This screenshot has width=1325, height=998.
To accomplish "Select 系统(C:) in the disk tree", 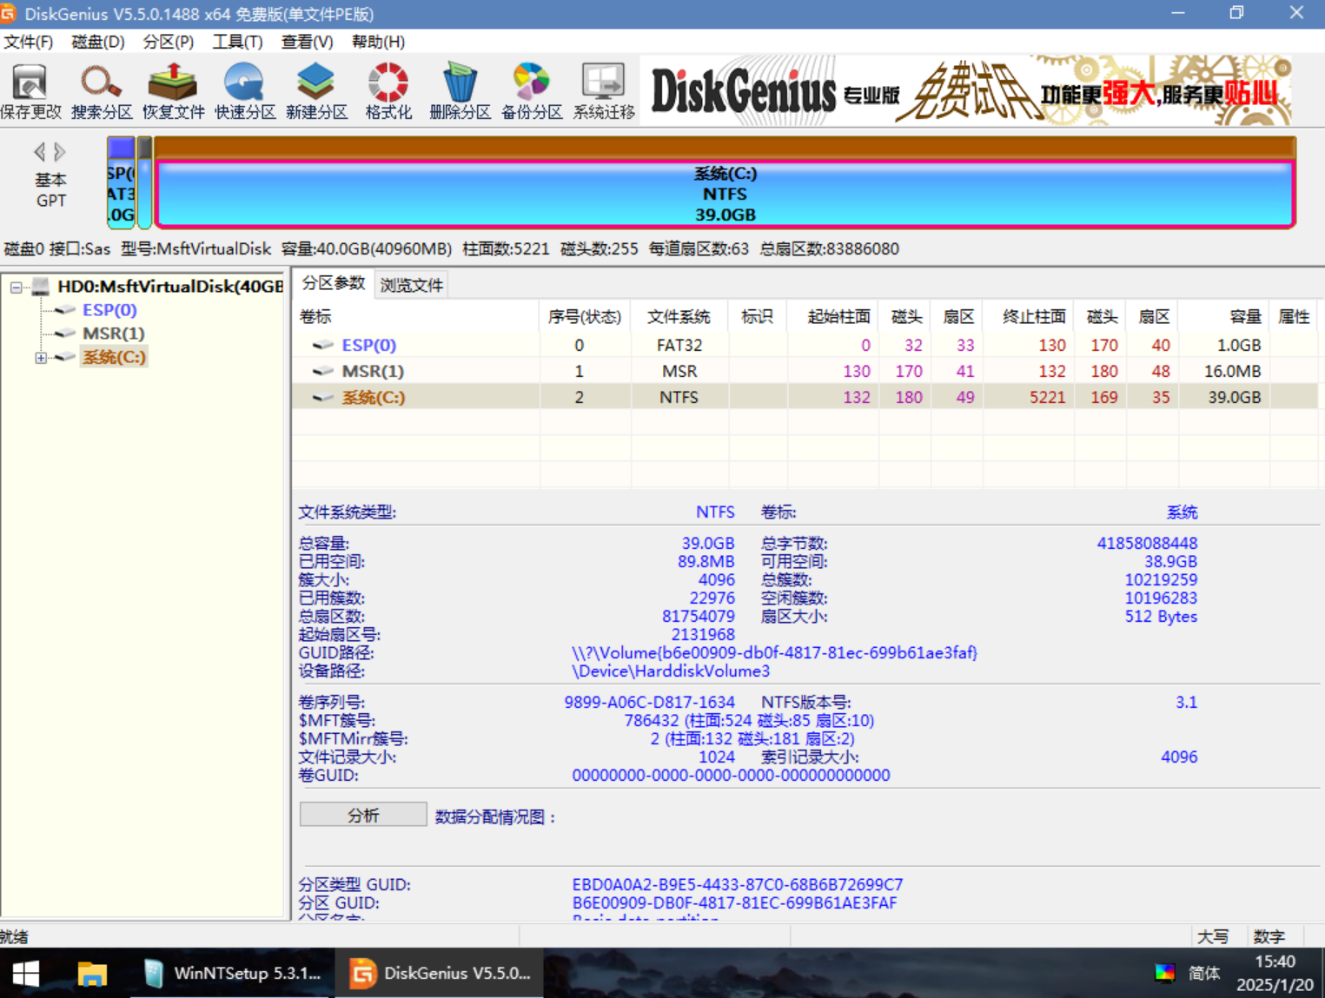I will (114, 357).
